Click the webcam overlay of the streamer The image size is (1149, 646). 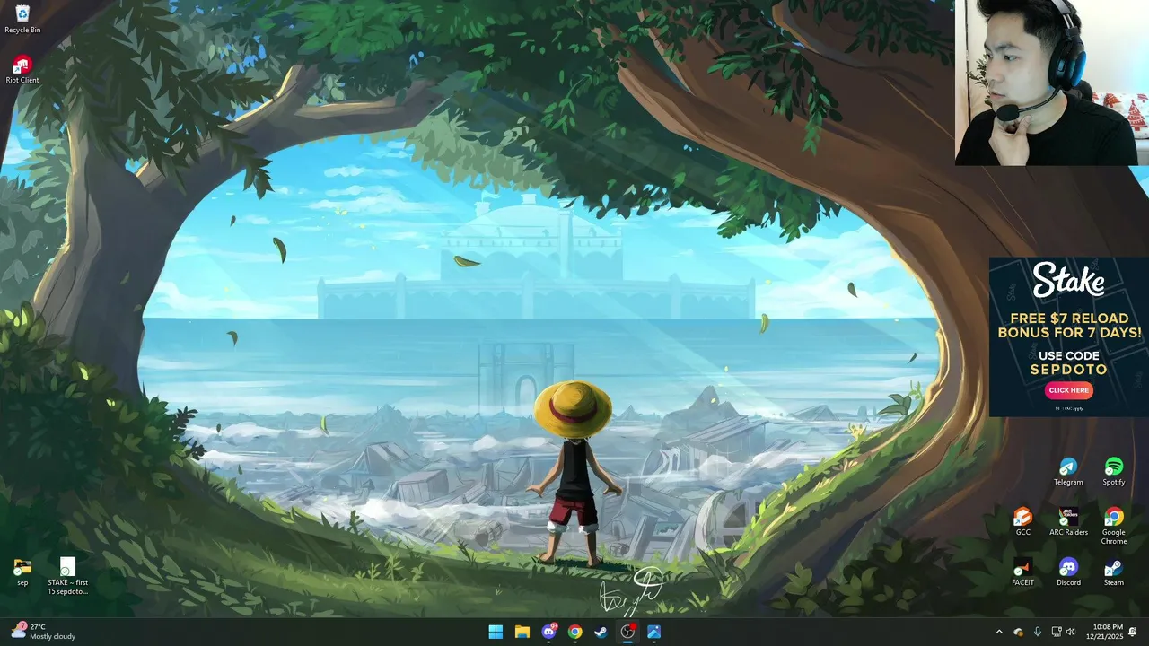click(x=1052, y=83)
